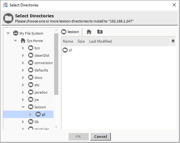
Task: Select the docs folder in tree
Action: click(35, 78)
